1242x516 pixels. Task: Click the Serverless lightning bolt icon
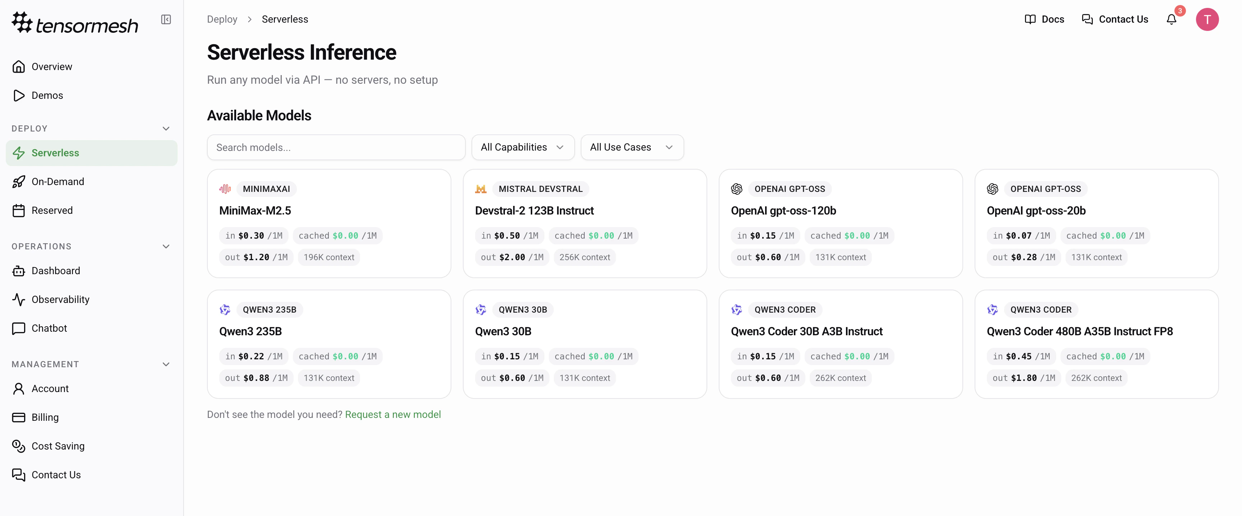pos(19,153)
